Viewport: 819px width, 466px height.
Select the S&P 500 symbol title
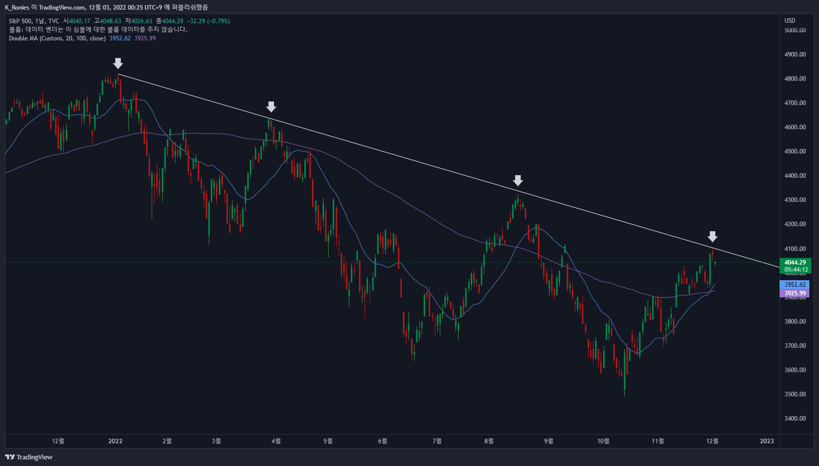[x=20, y=21]
